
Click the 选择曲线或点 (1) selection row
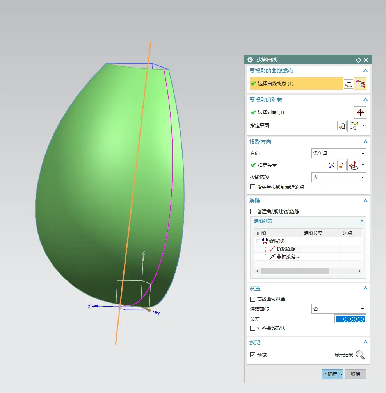[x=296, y=84]
